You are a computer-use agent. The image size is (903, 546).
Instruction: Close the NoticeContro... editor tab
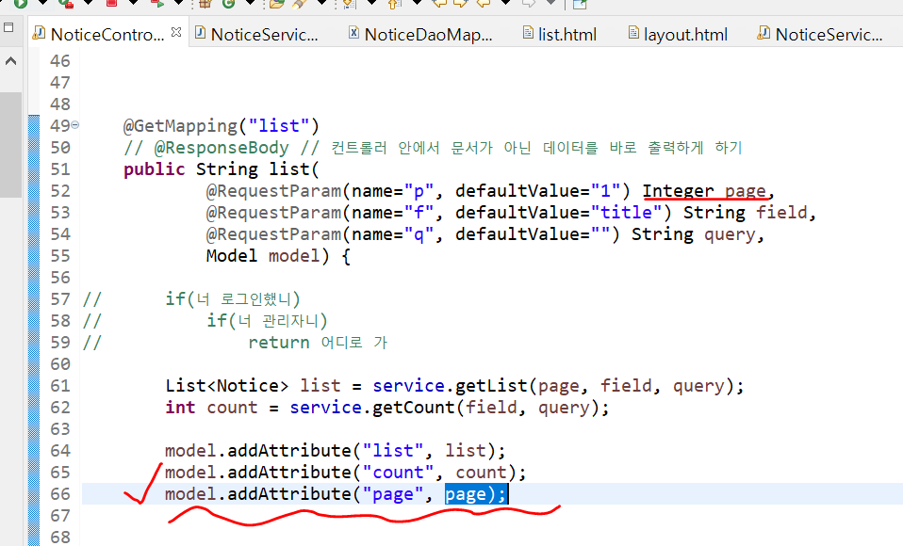(176, 32)
